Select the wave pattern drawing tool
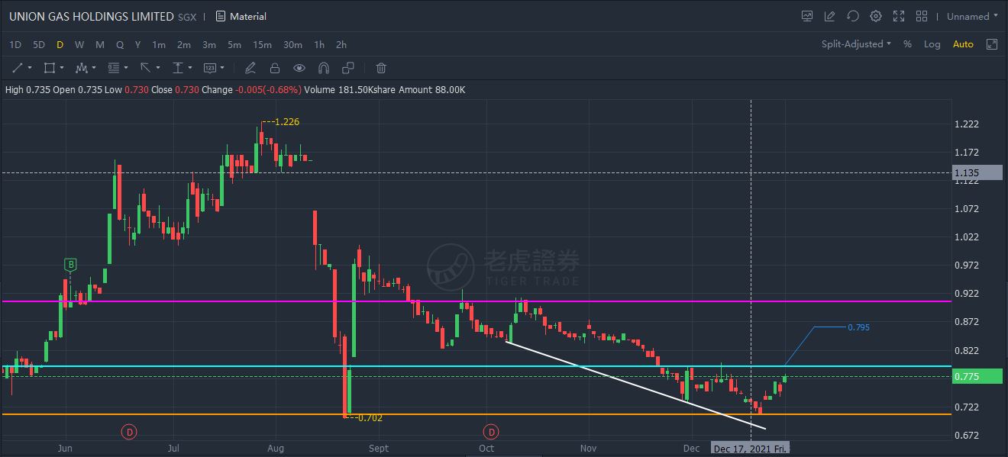1008x457 pixels. point(82,68)
